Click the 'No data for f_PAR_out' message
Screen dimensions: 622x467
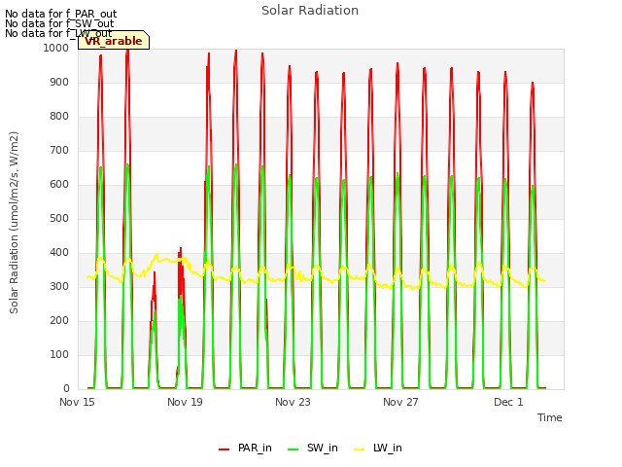tap(60, 14)
